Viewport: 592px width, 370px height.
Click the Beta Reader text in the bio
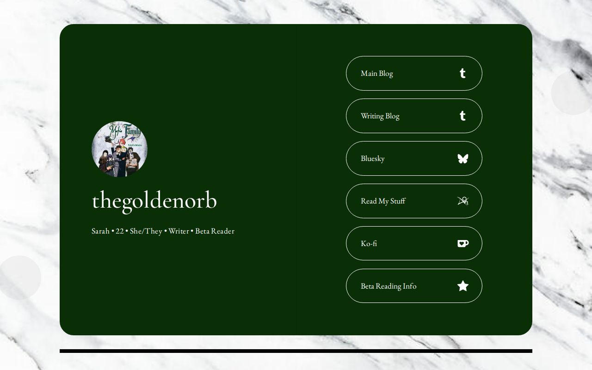coord(215,231)
